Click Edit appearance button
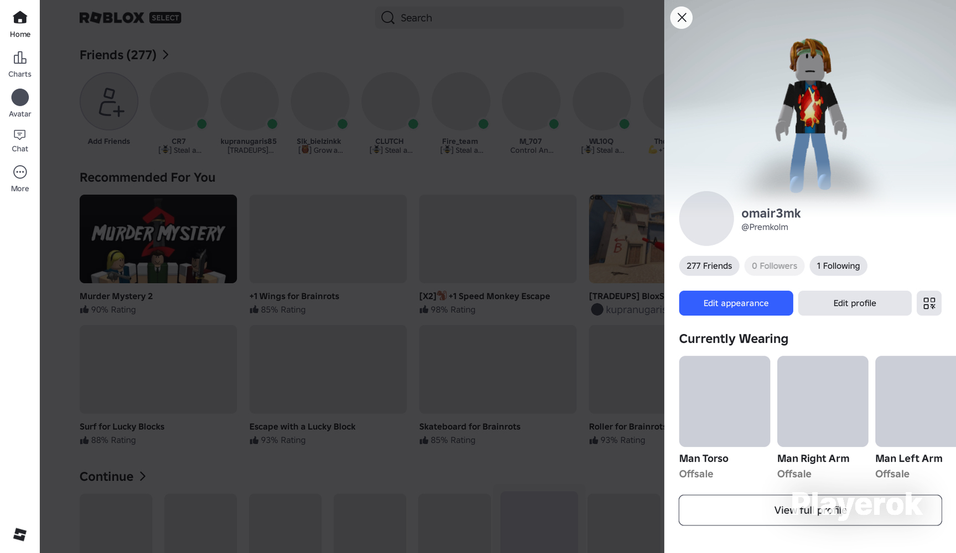956x553 pixels. point(736,303)
